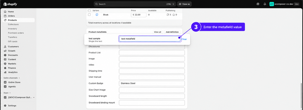Click the Custom Badge field
The image size is (303, 110).
pos(152,84)
